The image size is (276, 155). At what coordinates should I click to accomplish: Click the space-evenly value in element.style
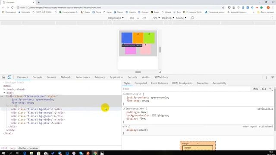click(160, 98)
